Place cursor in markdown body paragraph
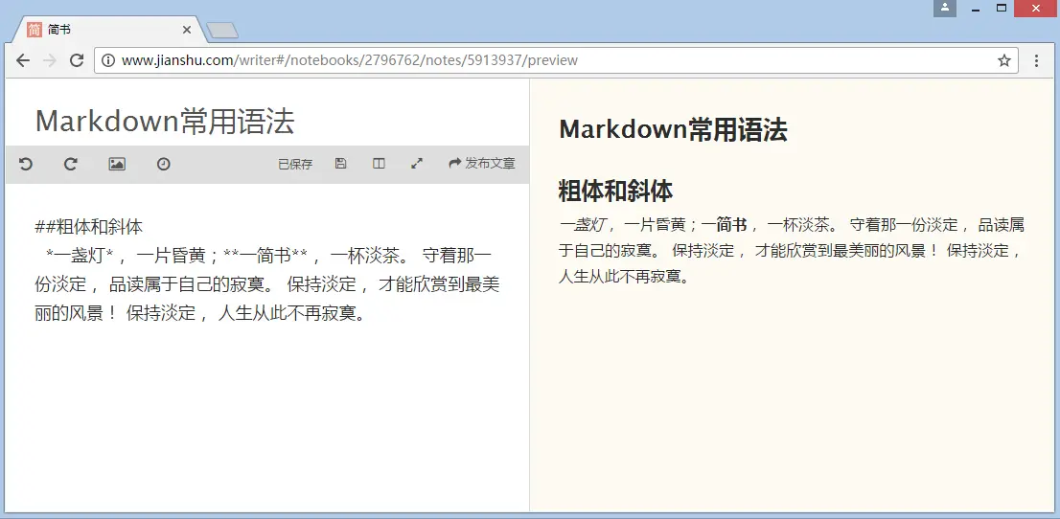Viewport: 1060px width, 519px height. click(x=267, y=284)
